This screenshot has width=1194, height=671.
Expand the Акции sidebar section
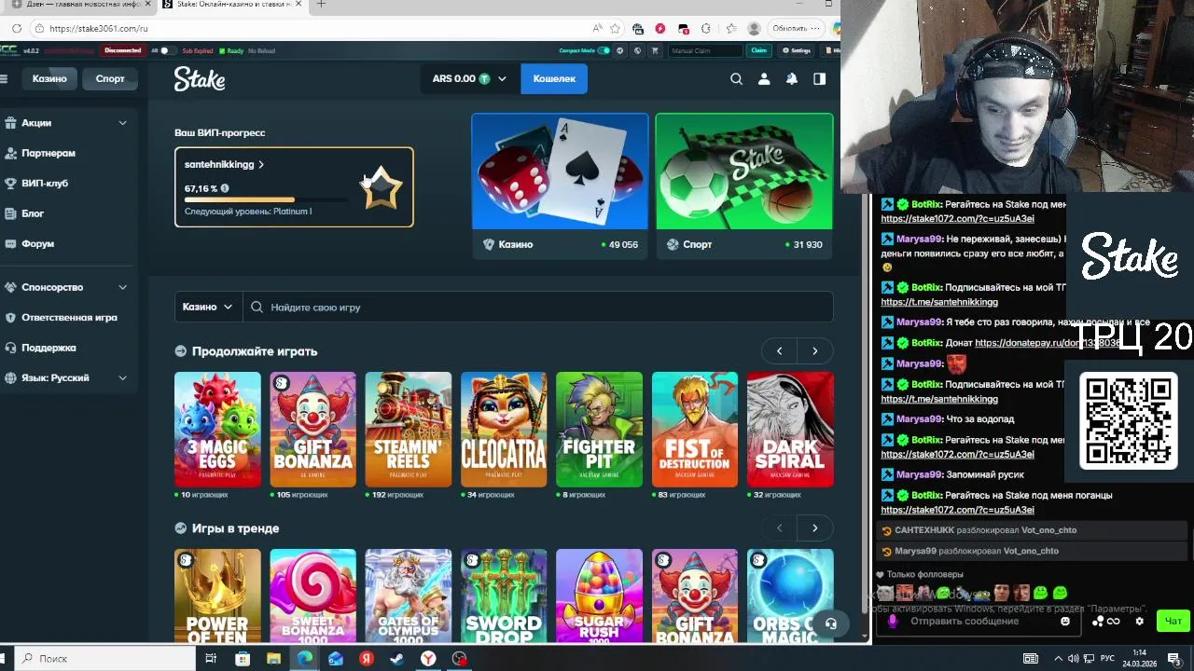coord(122,123)
